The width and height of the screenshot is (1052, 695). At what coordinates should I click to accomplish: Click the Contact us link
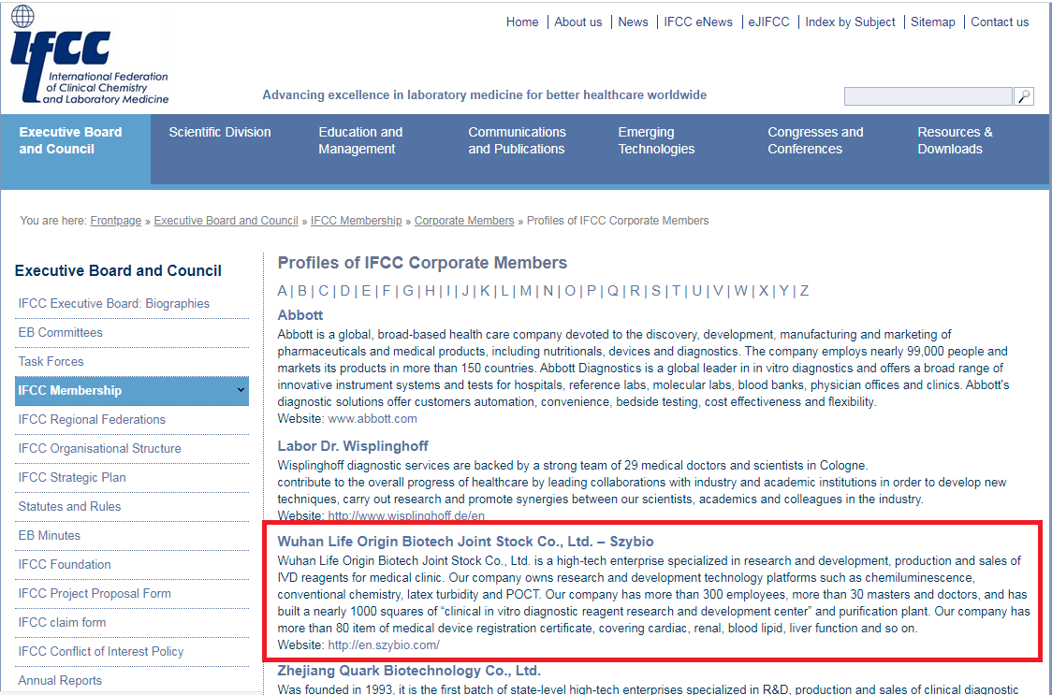tap(1000, 22)
